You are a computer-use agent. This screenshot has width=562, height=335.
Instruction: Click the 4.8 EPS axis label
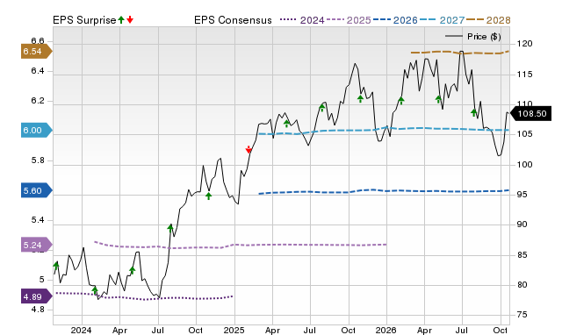[37, 310]
